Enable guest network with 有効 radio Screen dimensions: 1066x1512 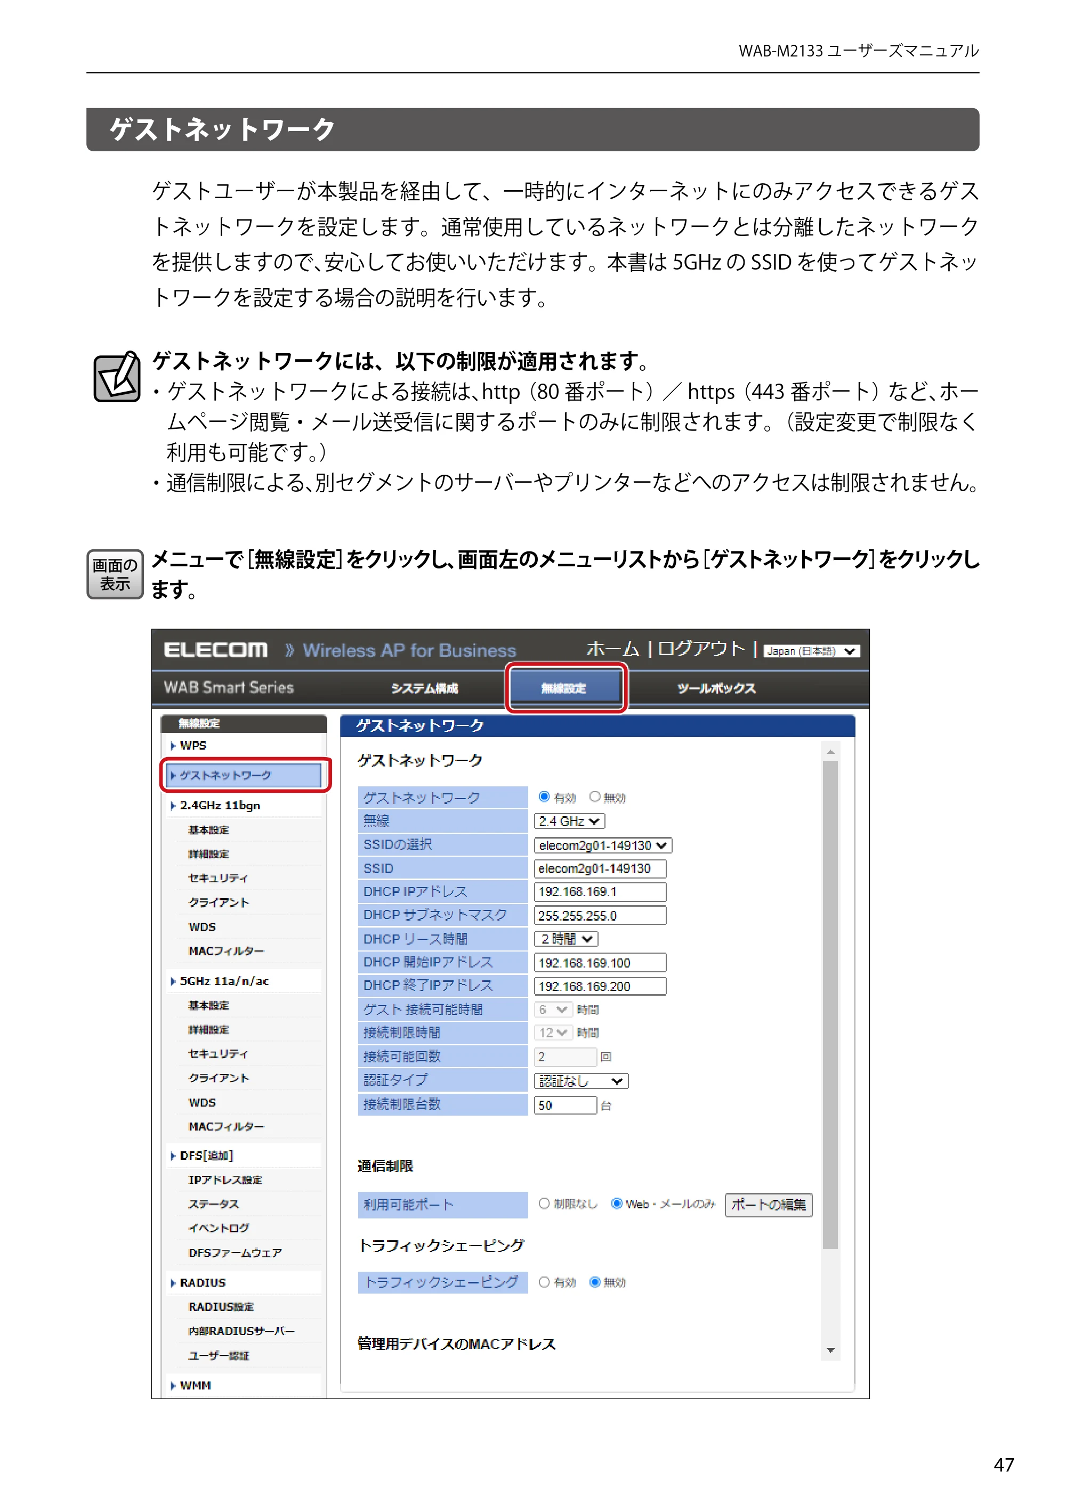[544, 798]
